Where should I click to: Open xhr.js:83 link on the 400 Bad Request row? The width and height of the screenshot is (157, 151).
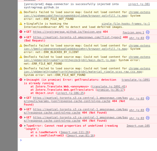pyautogui.click(x=137, y=38)
